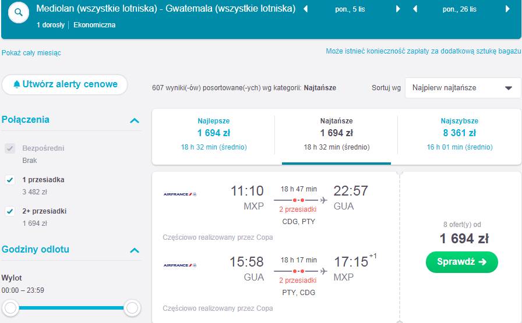This screenshot has width=522, height=323.
Task: Uncheck the 2+ przesiadki filter
Action: click(x=10, y=211)
